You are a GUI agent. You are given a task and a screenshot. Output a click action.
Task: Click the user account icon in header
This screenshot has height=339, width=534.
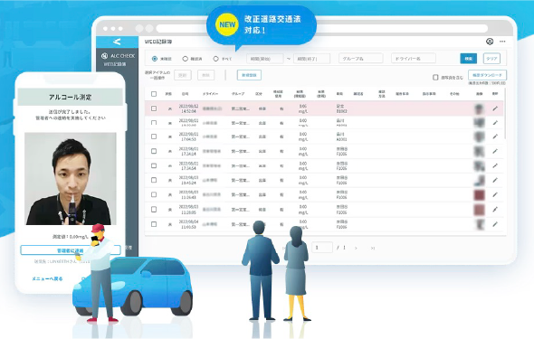(x=490, y=42)
